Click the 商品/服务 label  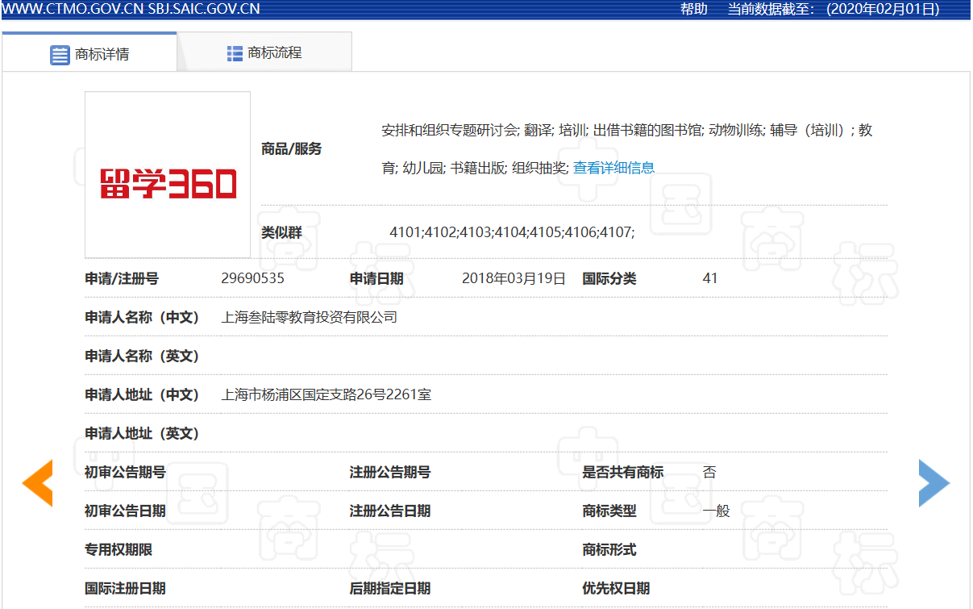pyautogui.click(x=291, y=148)
